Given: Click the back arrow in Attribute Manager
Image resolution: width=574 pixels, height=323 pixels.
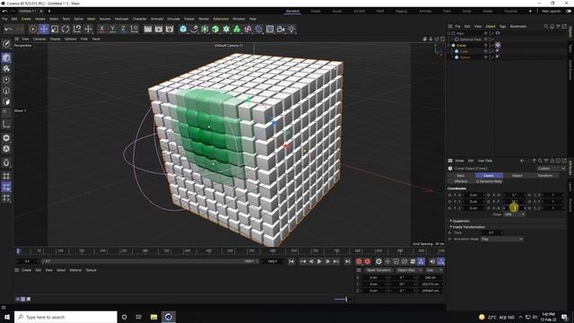Looking at the screenshot, I should (x=522, y=161).
